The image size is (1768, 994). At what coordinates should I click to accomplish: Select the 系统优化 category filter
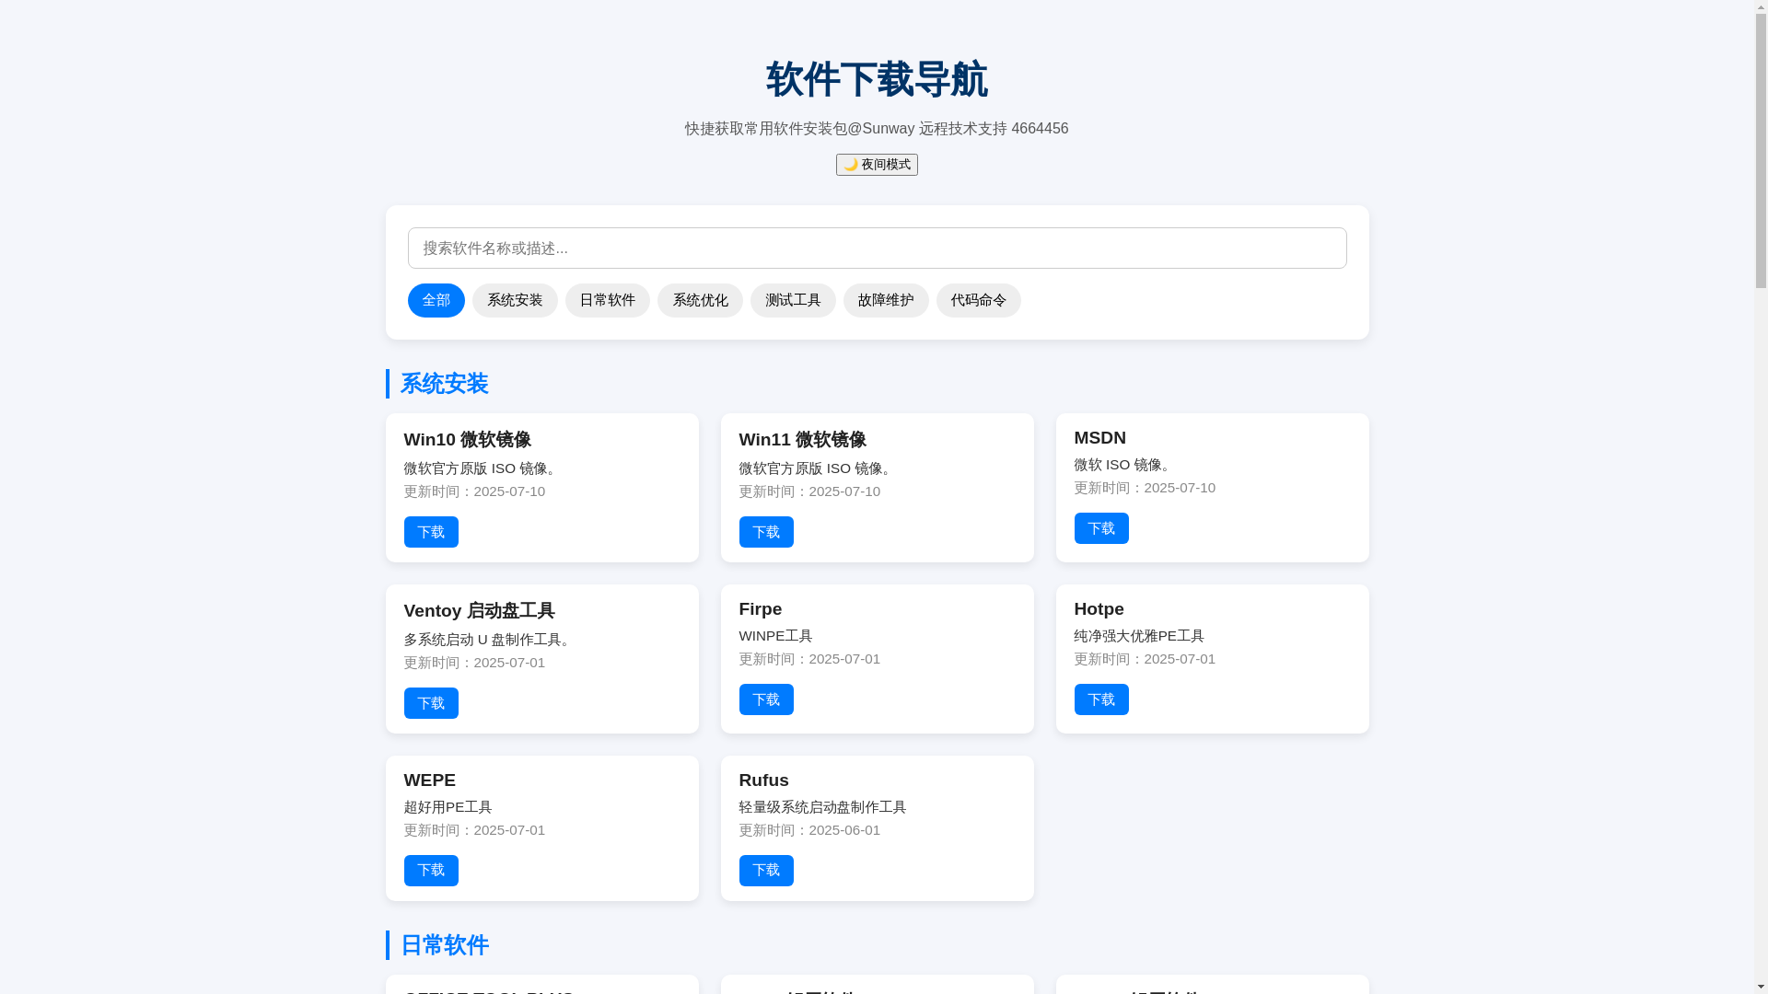(x=700, y=301)
